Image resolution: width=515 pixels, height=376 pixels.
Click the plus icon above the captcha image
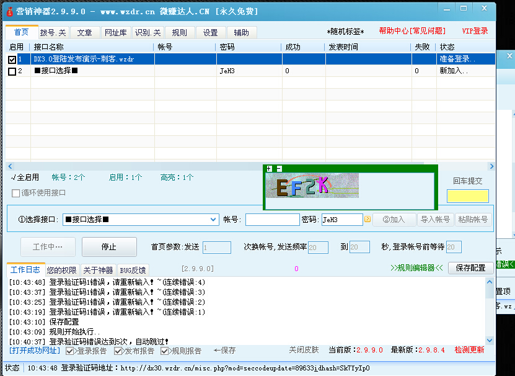(269, 169)
